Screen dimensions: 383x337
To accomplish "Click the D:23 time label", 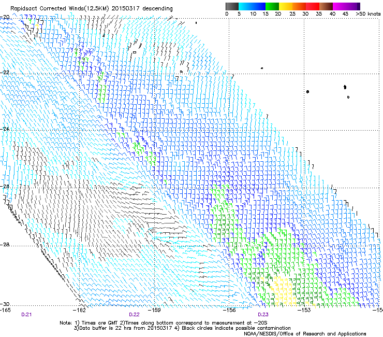I will 263,315.
